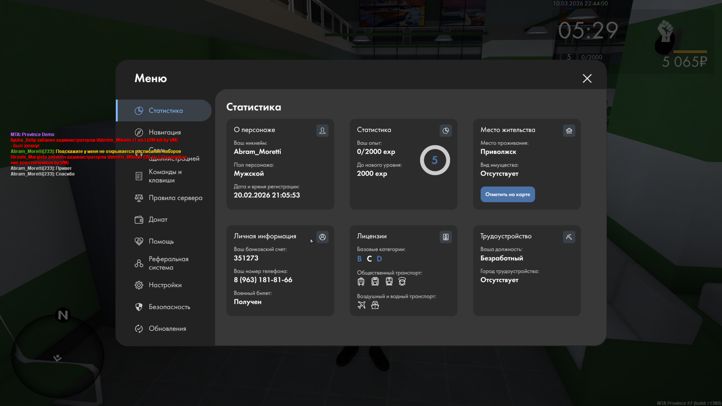Screen dimensions: 722x406
Task: Click the level 5 progress ring
Action: coord(435,160)
